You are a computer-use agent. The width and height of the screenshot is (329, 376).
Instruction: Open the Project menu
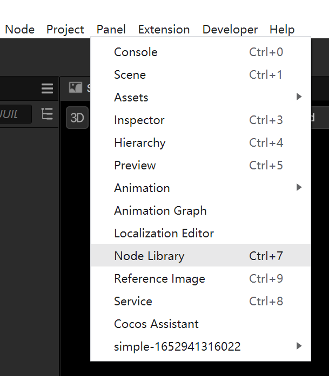65,29
